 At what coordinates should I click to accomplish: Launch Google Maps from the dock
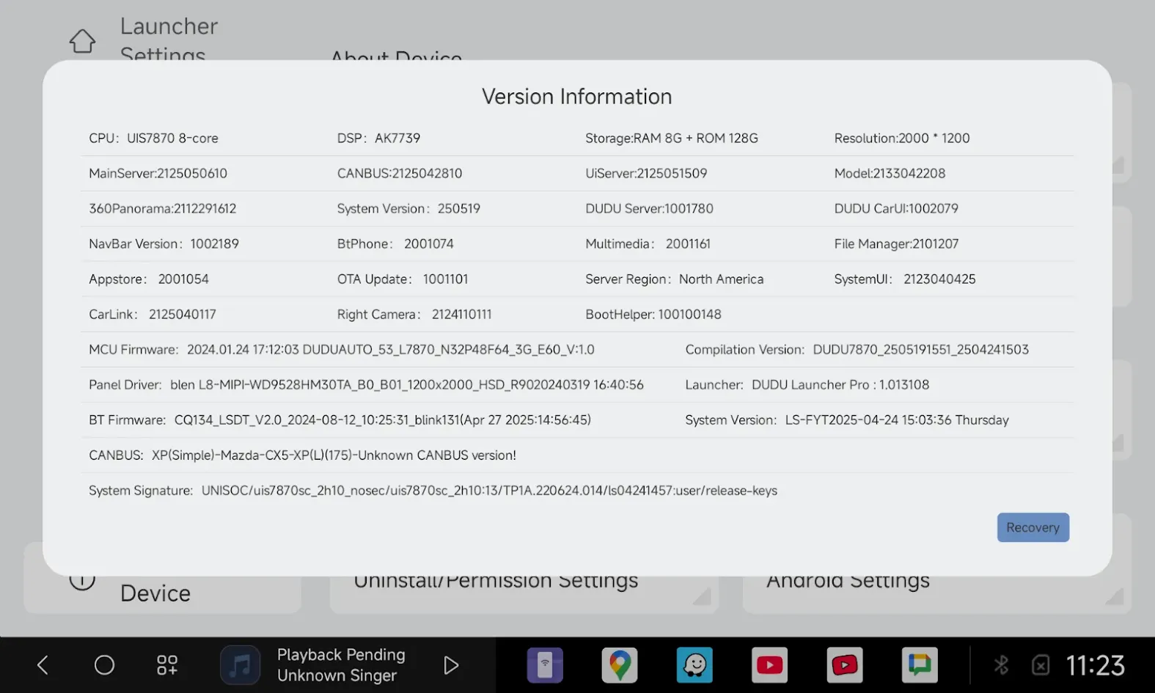coord(620,665)
